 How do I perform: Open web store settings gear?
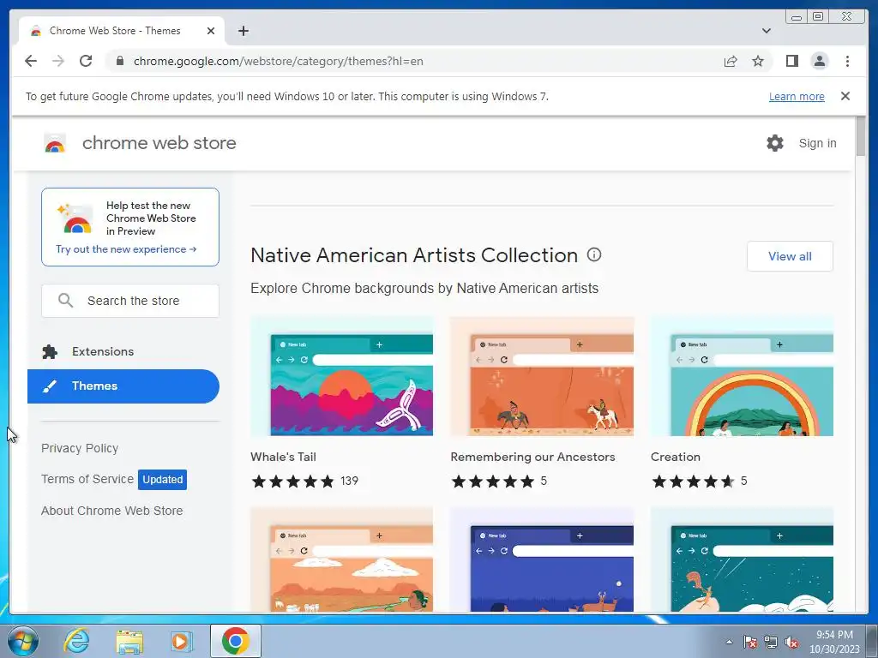775,143
